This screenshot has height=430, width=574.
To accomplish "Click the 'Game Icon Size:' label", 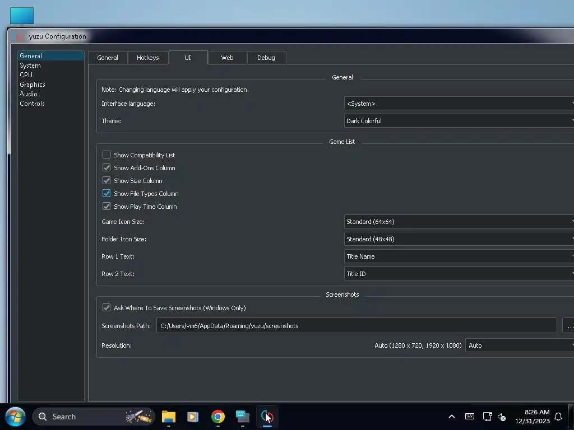I will click(123, 222).
